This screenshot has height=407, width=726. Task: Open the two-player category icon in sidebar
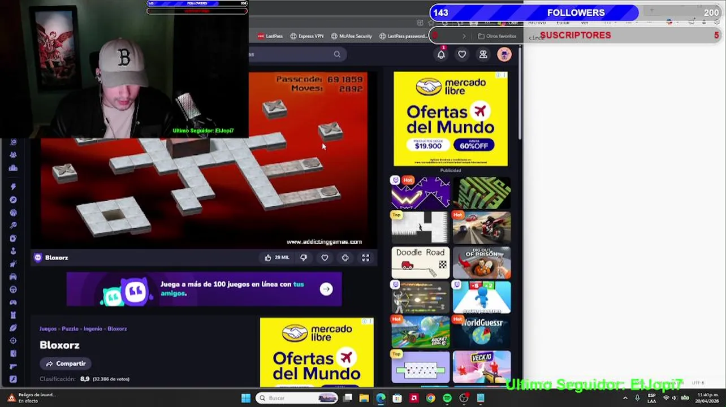click(x=13, y=154)
